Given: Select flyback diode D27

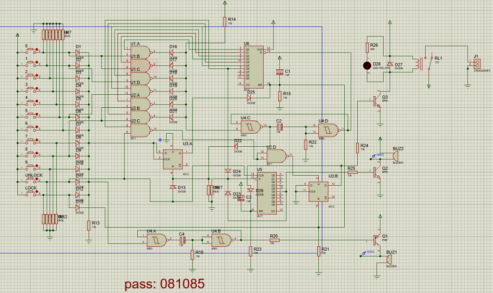Looking at the screenshot, I should 390,64.
